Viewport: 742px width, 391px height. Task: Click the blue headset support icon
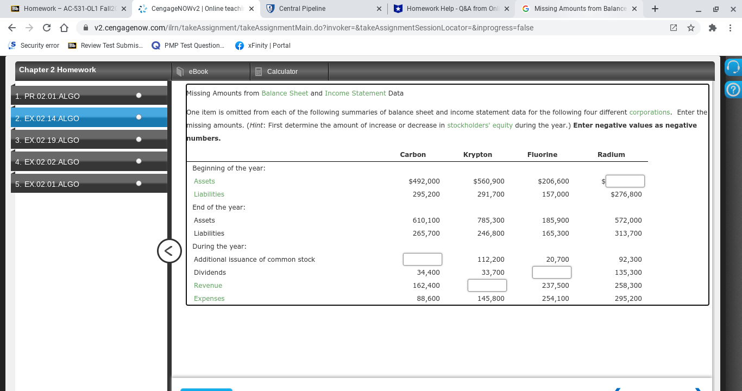pos(733,67)
